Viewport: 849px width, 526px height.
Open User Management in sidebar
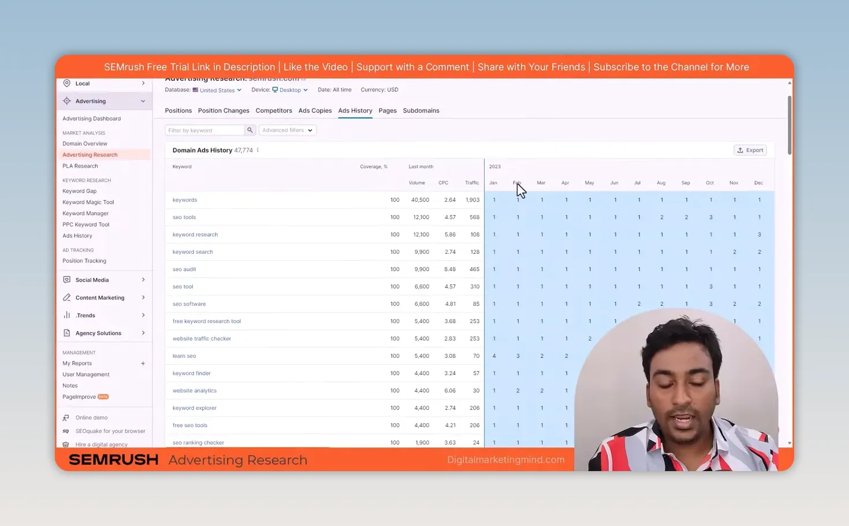[x=86, y=375]
